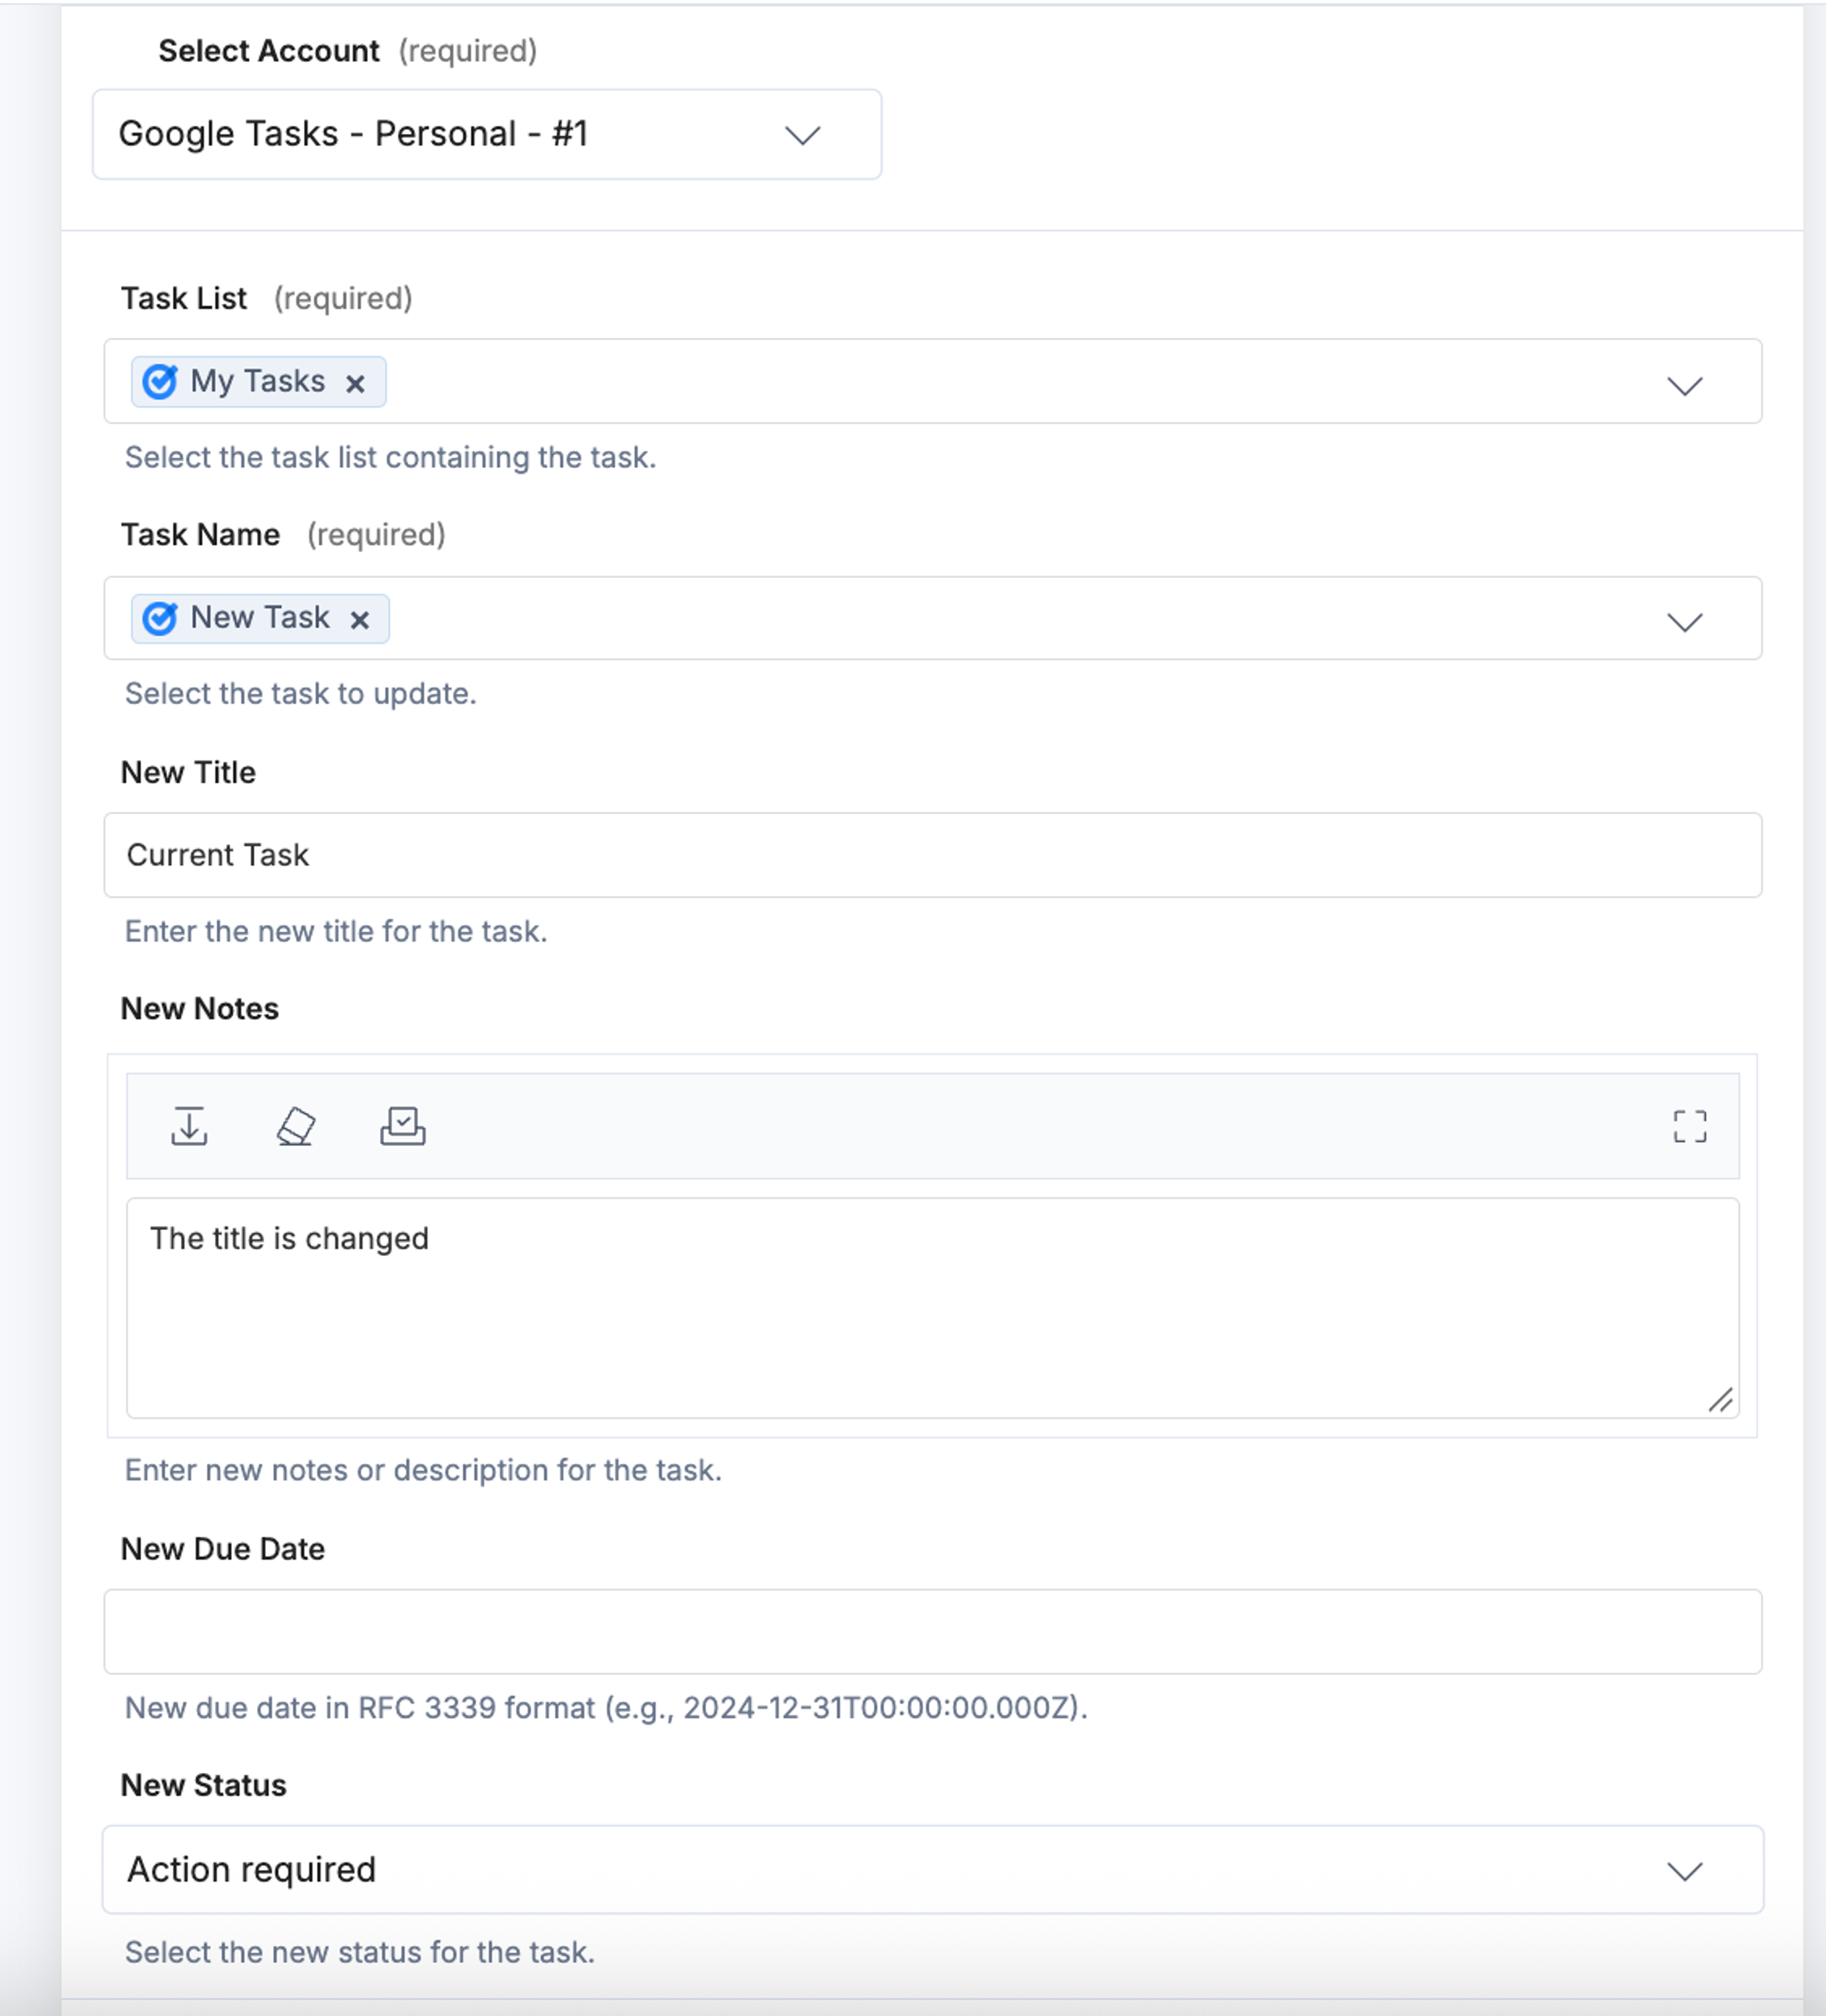
Task: Click the New Notes label
Action: 200,1009
